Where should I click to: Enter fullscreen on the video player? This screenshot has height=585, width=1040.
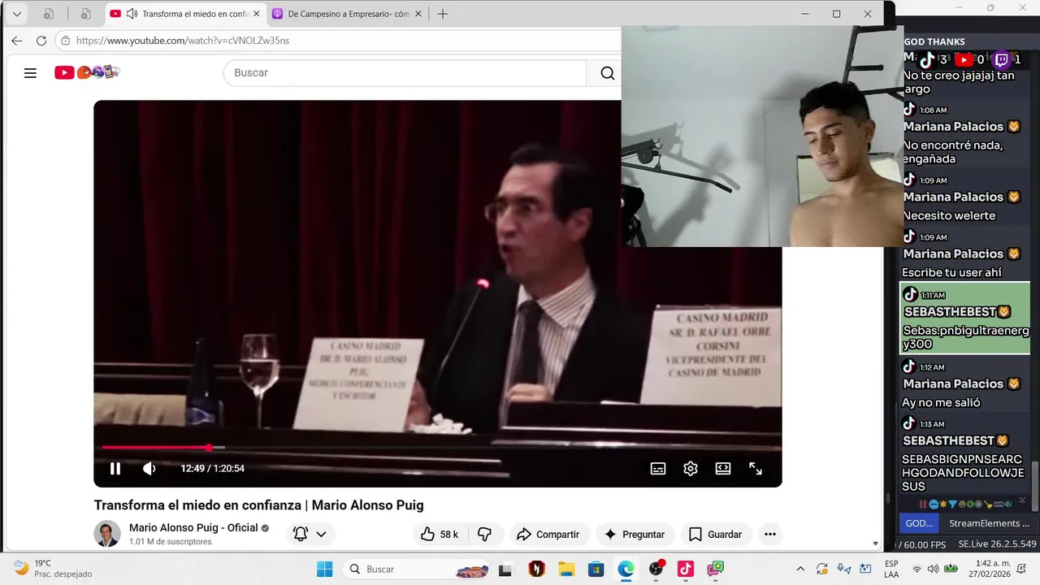pyautogui.click(x=756, y=468)
